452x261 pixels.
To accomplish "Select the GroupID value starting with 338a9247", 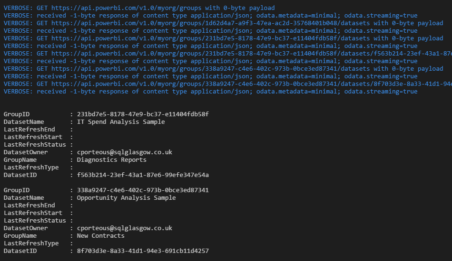I will coord(143,190).
